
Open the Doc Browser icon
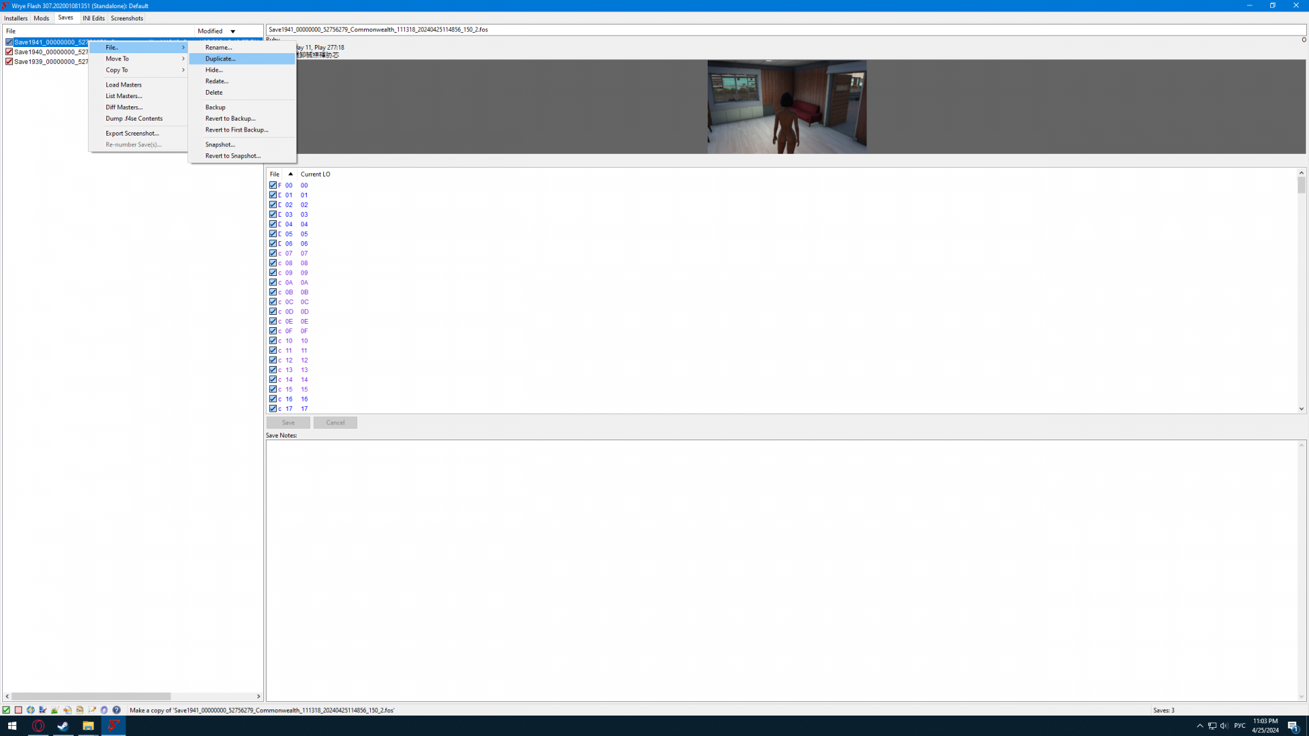point(80,709)
